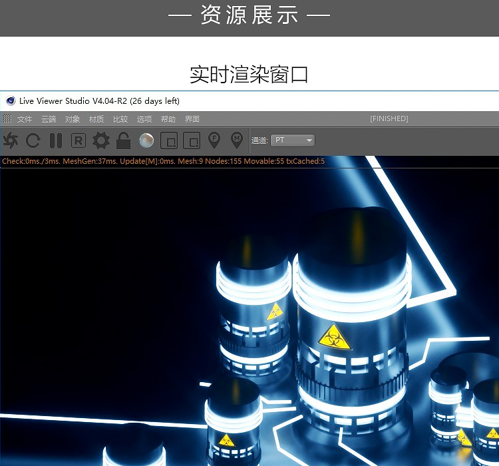This screenshot has height=466, width=499.
Task: Open the 云端 menu
Action: coord(49,119)
